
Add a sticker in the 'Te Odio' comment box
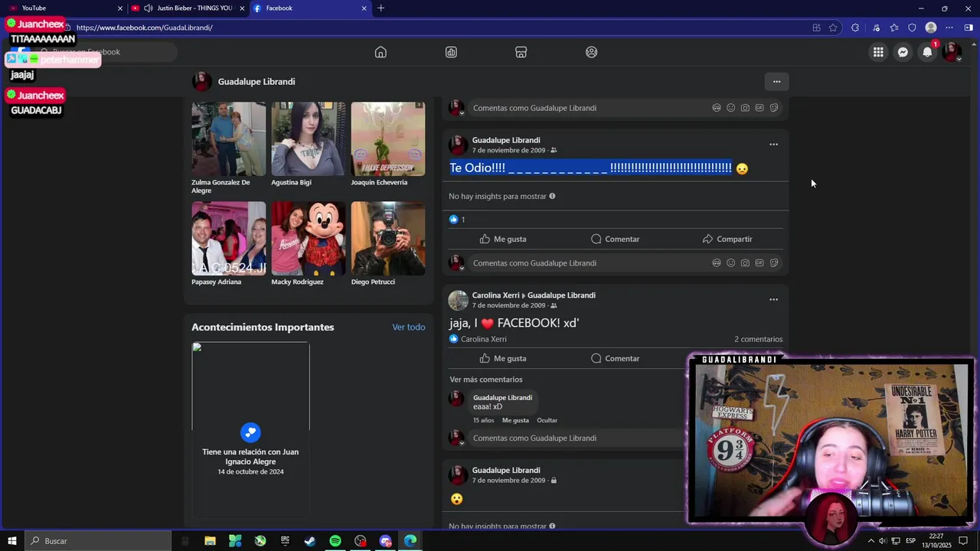pos(774,262)
